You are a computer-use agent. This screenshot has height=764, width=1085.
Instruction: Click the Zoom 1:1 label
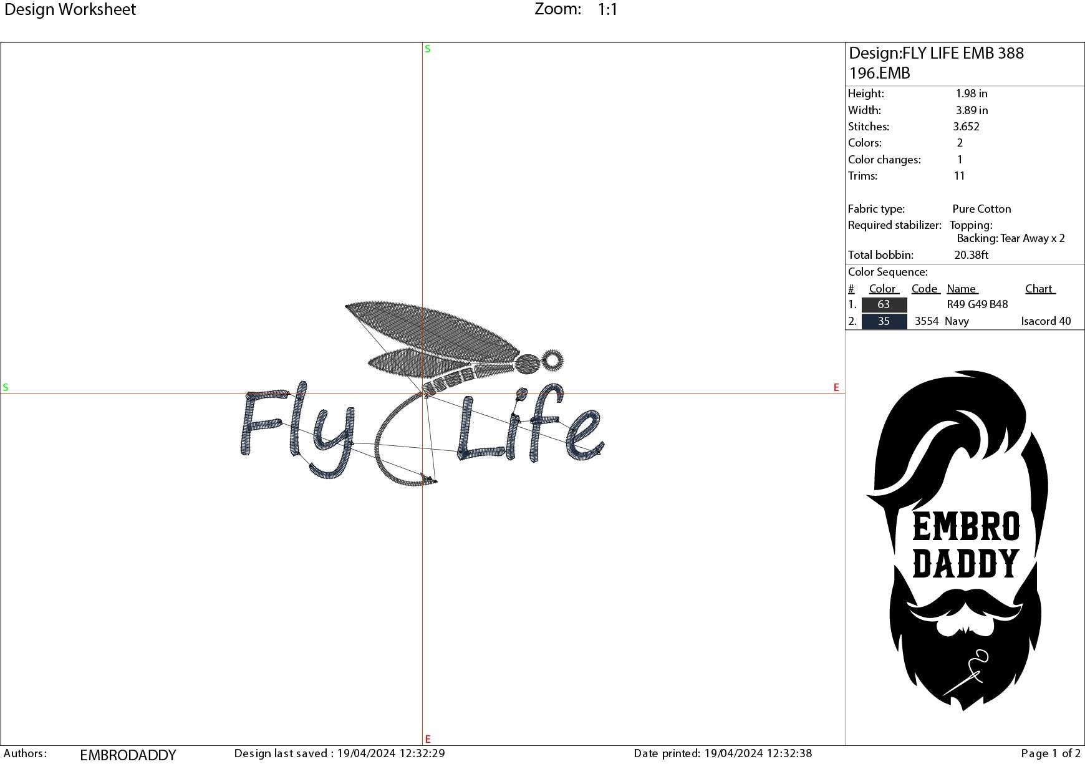(x=574, y=9)
